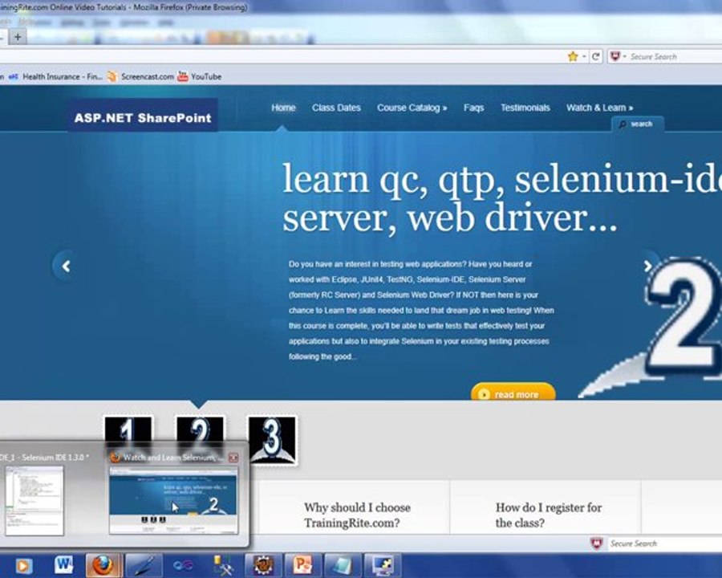722x578 pixels.
Task: Open the teal notepad taskbar icon
Action: (x=342, y=565)
